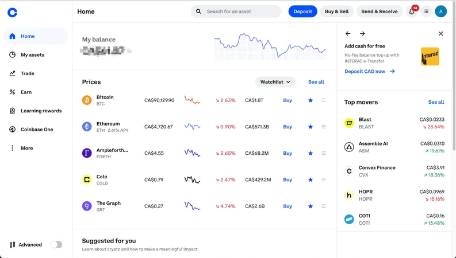The image size is (456, 258).
Task: Unstar The Graph from watchlist
Action: click(x=311, y=206)
